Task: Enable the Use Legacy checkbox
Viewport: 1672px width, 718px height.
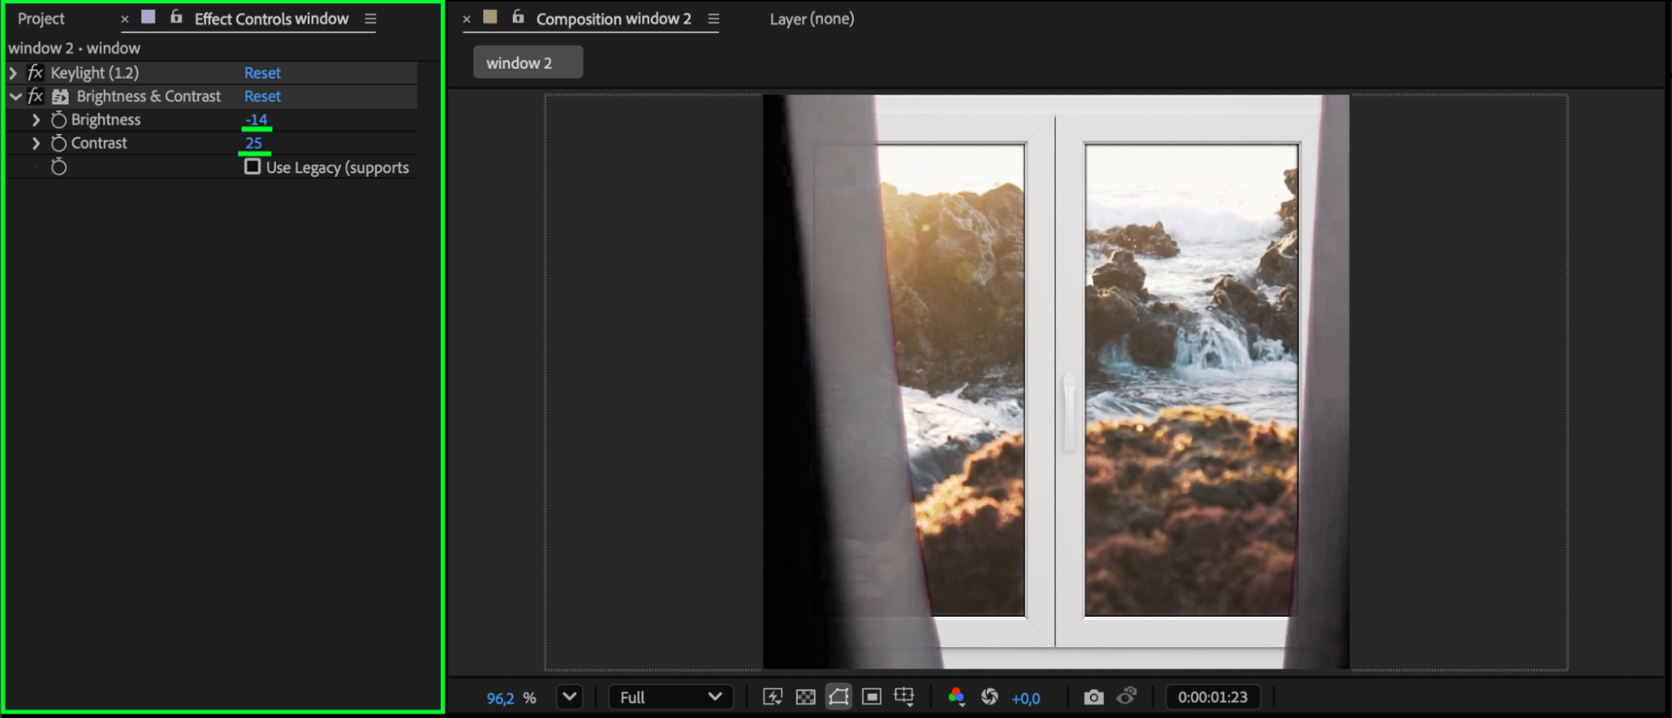Action: click(x=252, y=167)
